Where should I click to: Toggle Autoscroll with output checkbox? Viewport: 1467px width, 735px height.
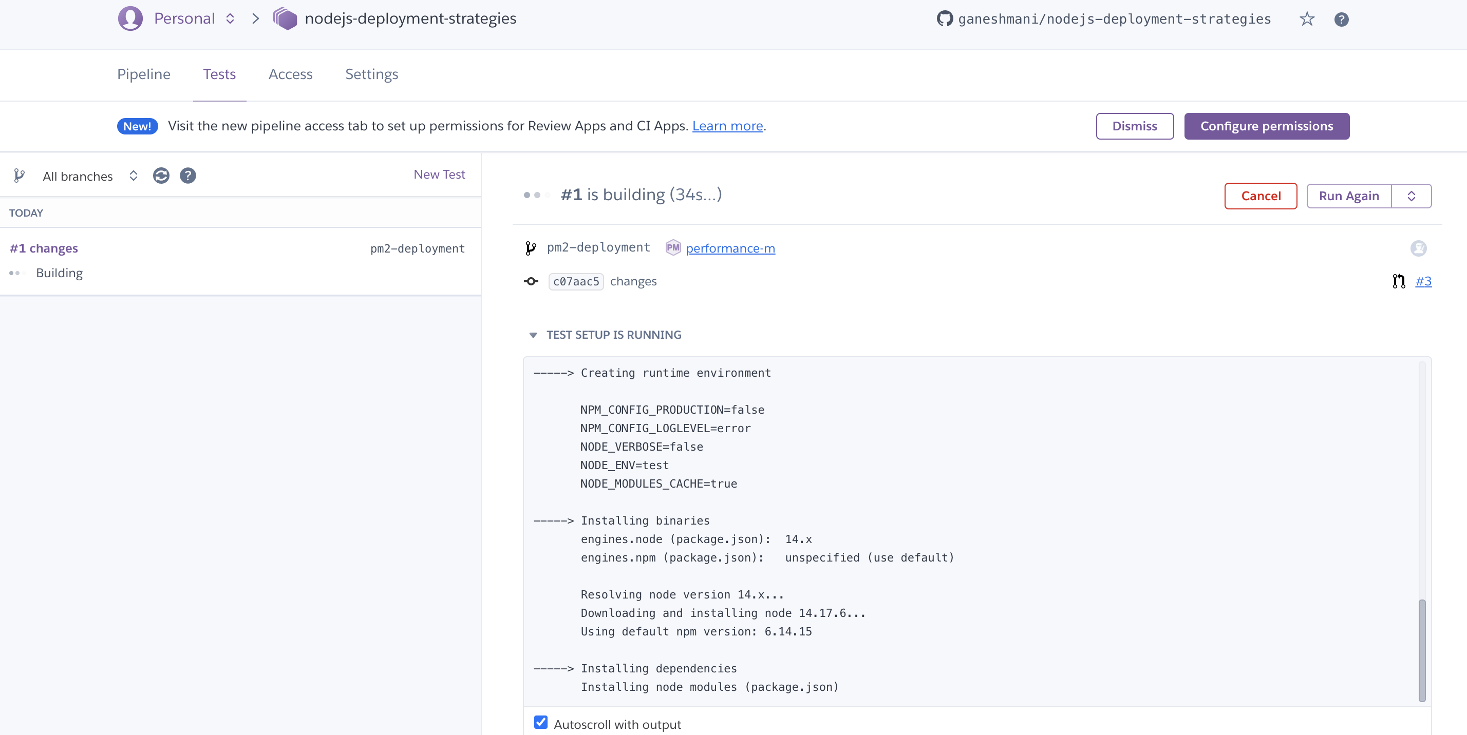[540, 723]
